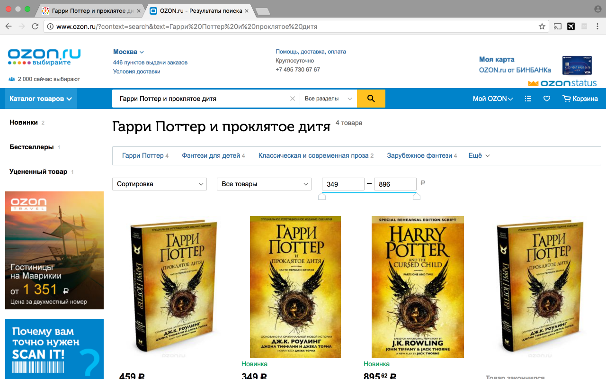This screenshot has width=606, height=379.
Task: Expand the Ещё categories list
Action: click(x=479, y=155)
